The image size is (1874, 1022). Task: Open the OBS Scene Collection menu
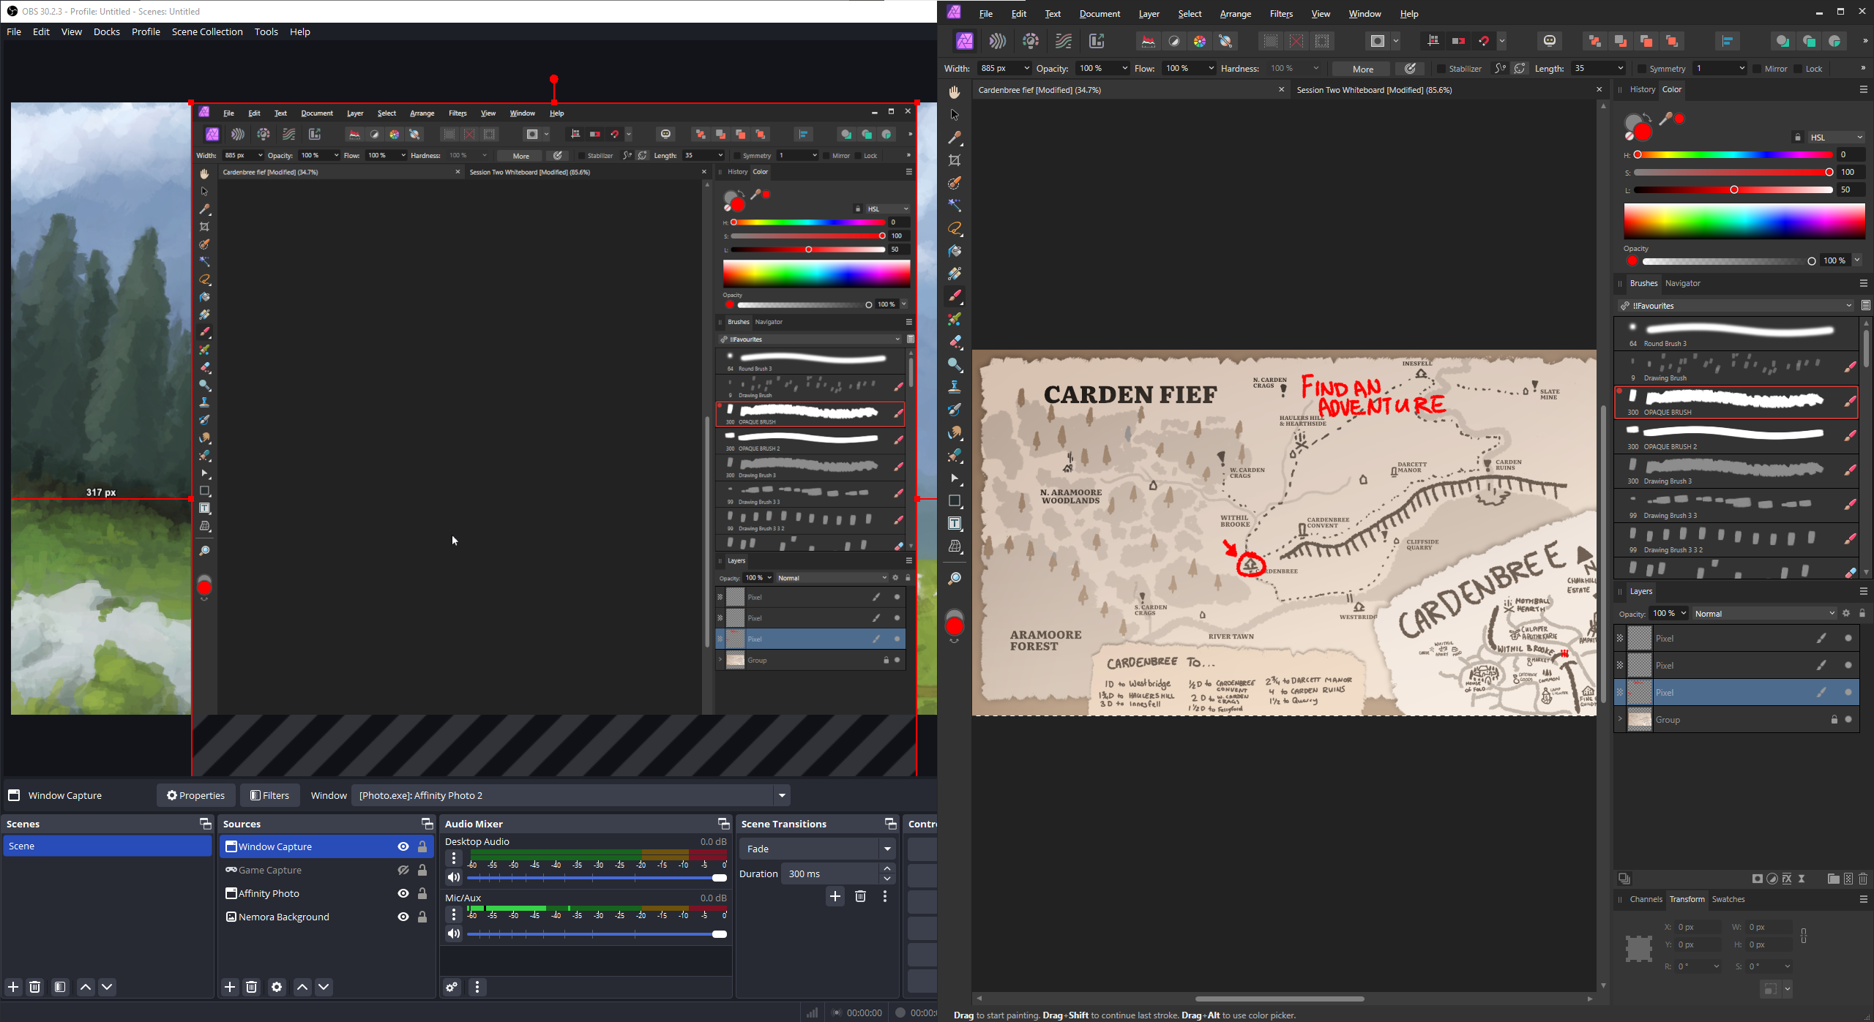[x=207, y=31]
